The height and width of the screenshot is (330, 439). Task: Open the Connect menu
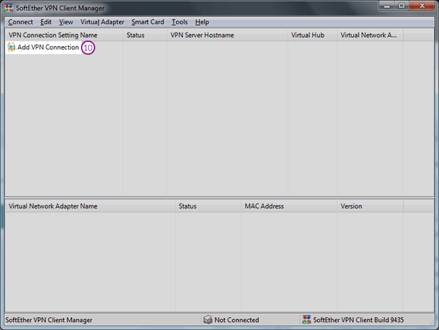coord(20,22)
